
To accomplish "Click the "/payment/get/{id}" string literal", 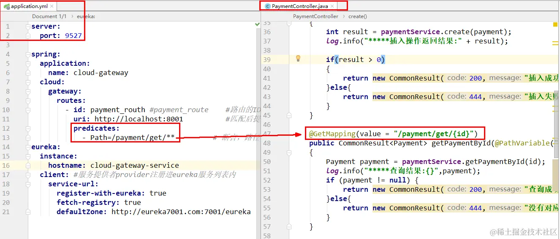I will coord(433,134).
